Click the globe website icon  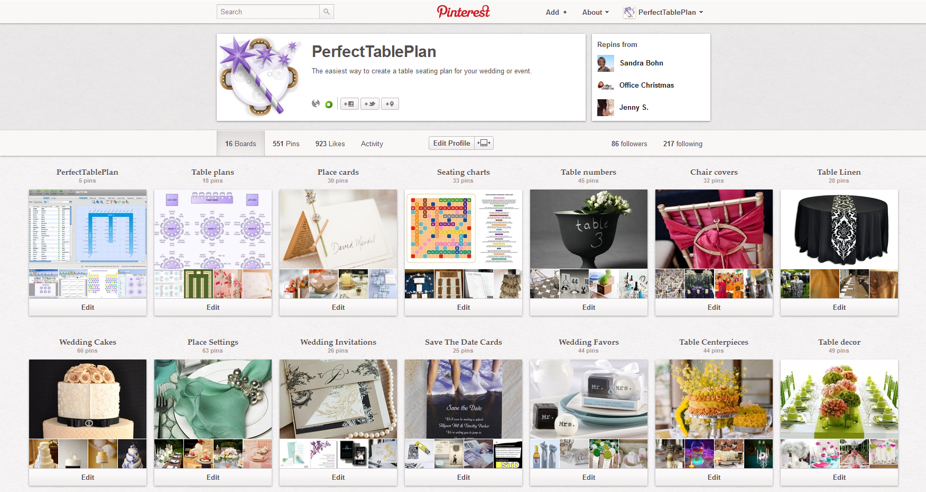(316, 103)
